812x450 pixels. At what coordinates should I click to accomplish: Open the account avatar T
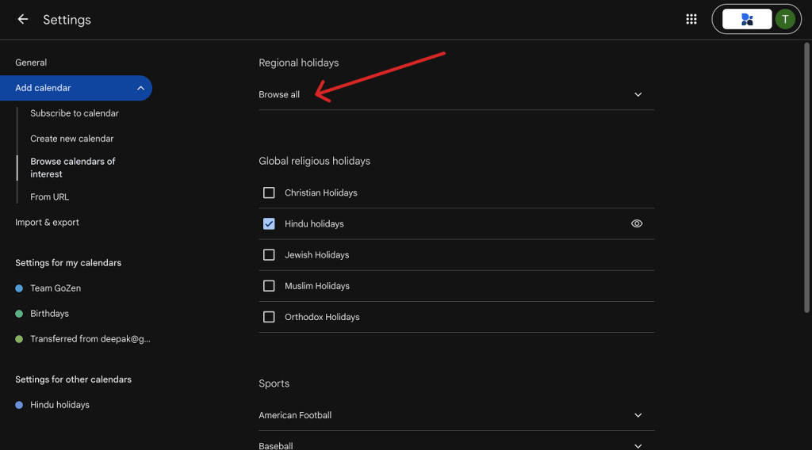click(785, 19)
